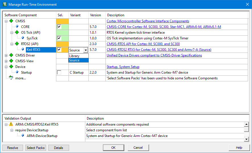Collapse the RTOS2 (API) tree node
The width and height of the screenshot is (252, 153).
coord(12,44)
